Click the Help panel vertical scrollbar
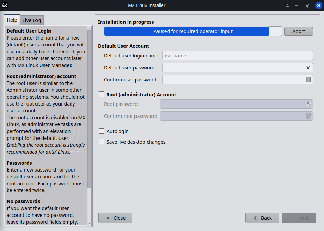The image size is (324, 231). [x=89, y=110]
